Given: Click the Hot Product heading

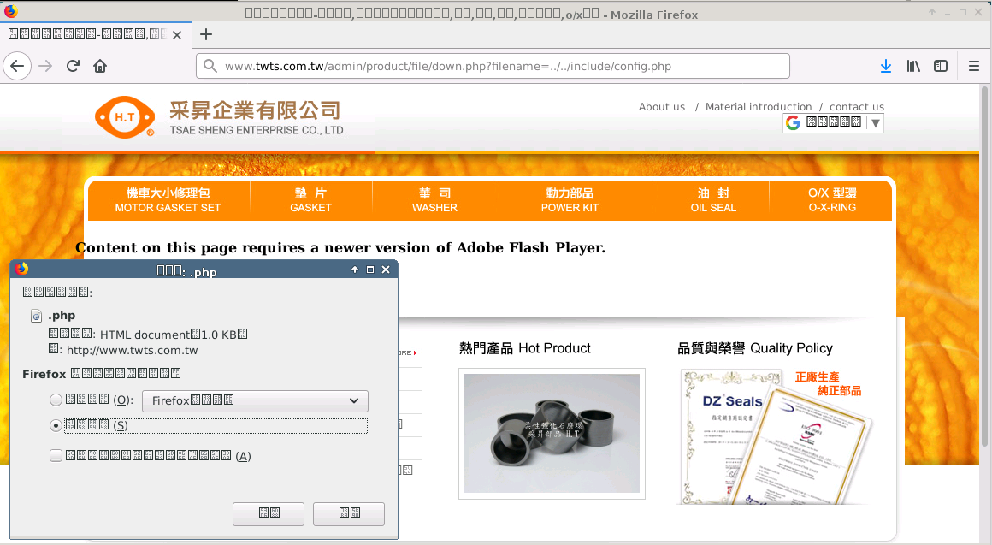Looking at the screenshot, I should 524,348.
